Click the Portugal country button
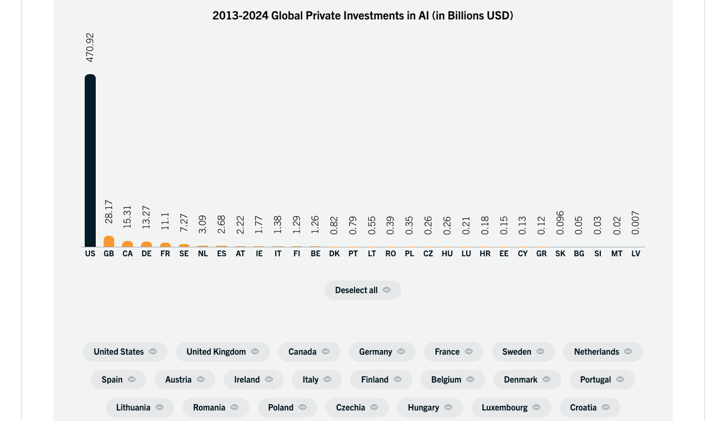726x421 pixels. pos(602,379)
